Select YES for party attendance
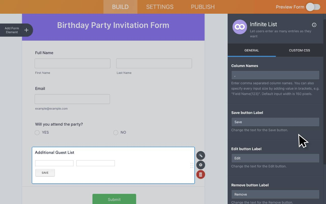Image resolution: width=326 pixels, height=204 pixels. [37, 132]
